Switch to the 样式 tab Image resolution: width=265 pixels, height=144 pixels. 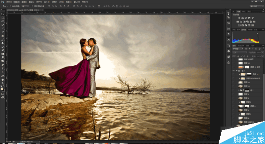click(244, 12)
